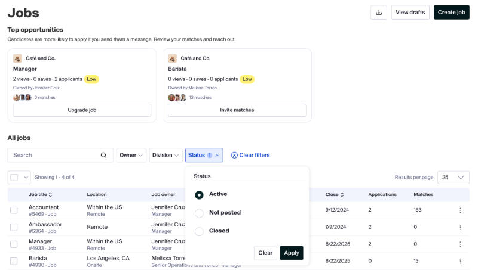Image resolution: width=481 pixels, height=270 pixels.
Task: Click Melissa Torres job owner cell
Action: click(x=168, y=258)
